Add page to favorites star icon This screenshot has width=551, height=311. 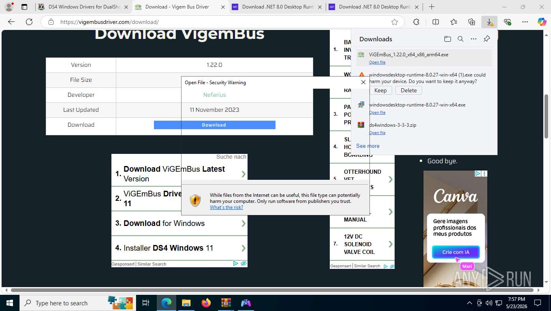pos(395,22)
